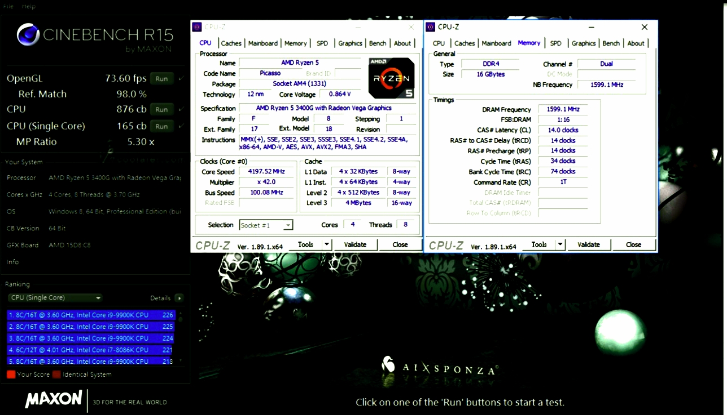Run the OpenGL benchmark test

click(x=161, y=79)
